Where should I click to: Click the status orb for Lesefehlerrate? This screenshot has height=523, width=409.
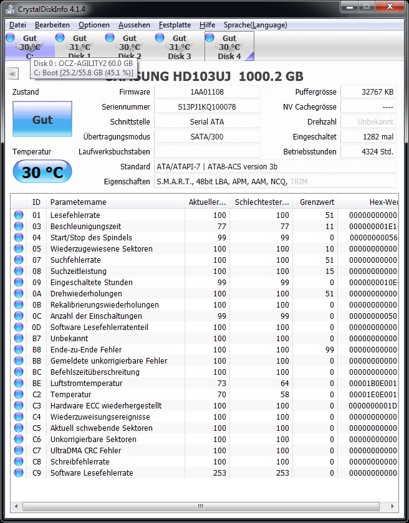click(x=19, y=215)
